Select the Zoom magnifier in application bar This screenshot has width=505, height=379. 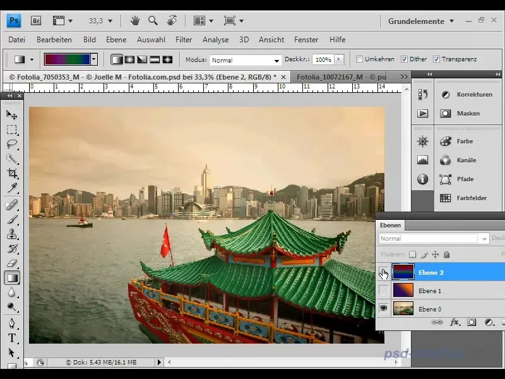click(x=153, y=21)
